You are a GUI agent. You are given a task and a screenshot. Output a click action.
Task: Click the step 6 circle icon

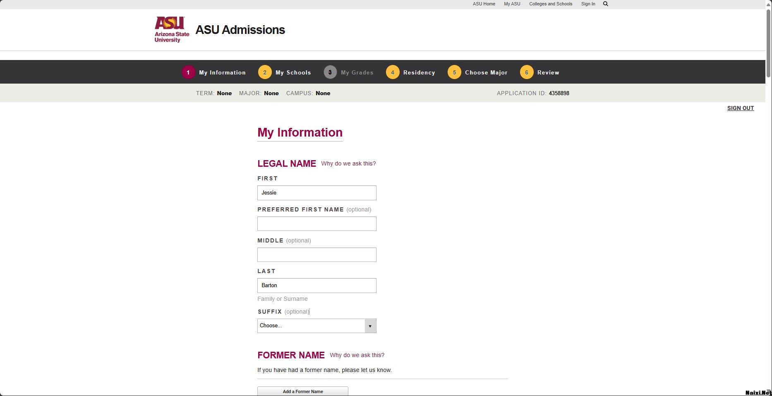(527, 72)
